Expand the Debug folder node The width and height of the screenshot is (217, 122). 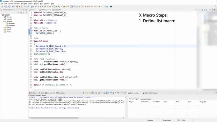coord(3,28)
